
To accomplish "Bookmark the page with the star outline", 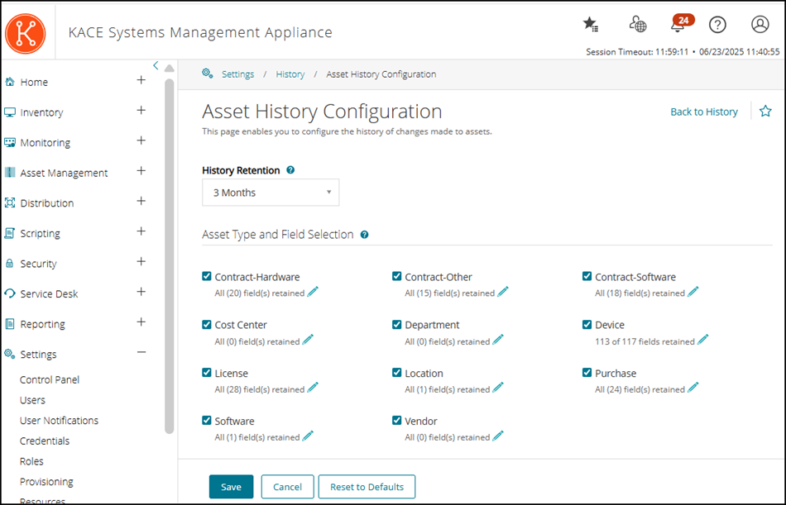I will (765, 110).
